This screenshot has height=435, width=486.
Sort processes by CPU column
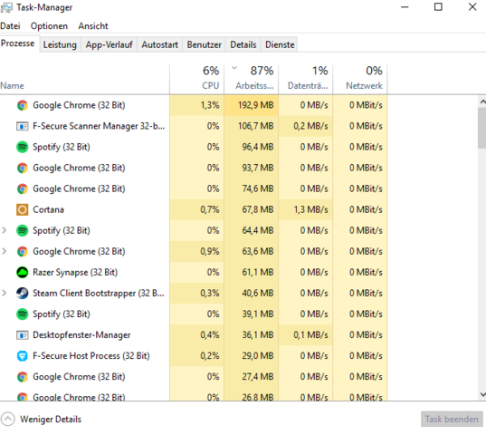(196, 79)
